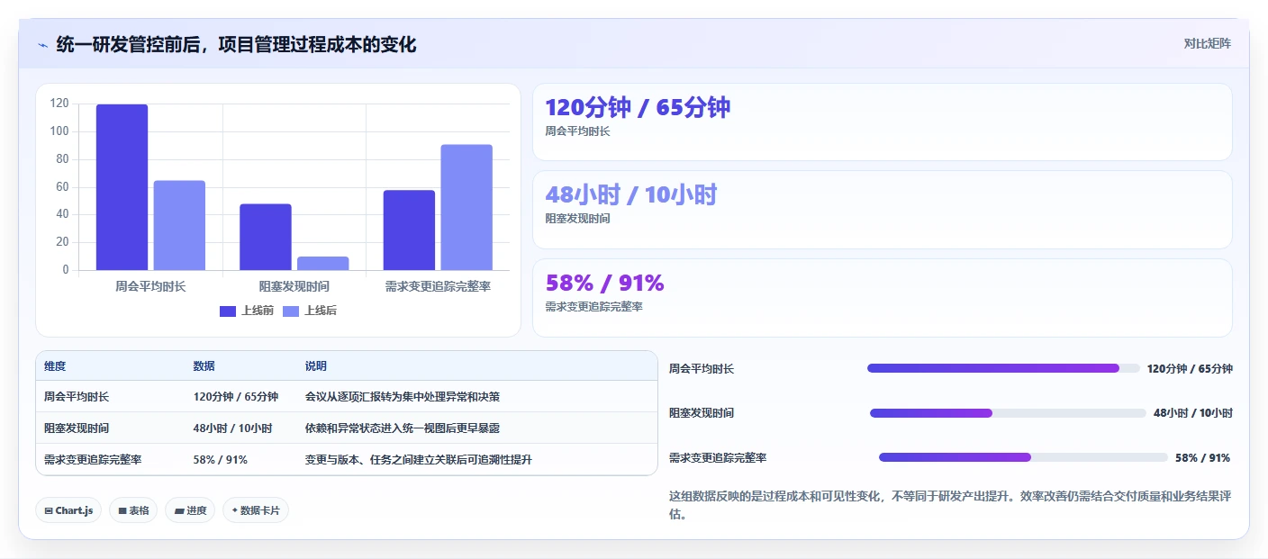Click the 上线后 bar for 阻塞发现时间

[x=322, y=263]
